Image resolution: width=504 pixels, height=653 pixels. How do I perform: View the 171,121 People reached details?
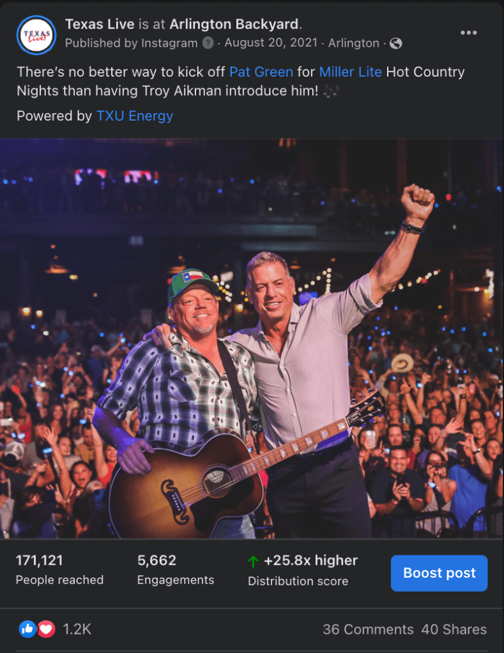pos(59,570)
